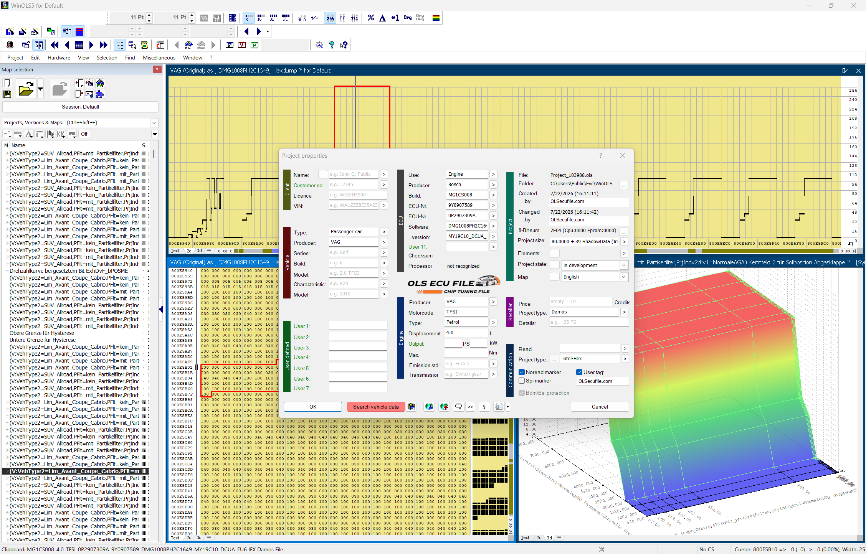Click the >> expand button in dialog
The image size is (866, 554).
pyautogui.click(x=470, y=407)
